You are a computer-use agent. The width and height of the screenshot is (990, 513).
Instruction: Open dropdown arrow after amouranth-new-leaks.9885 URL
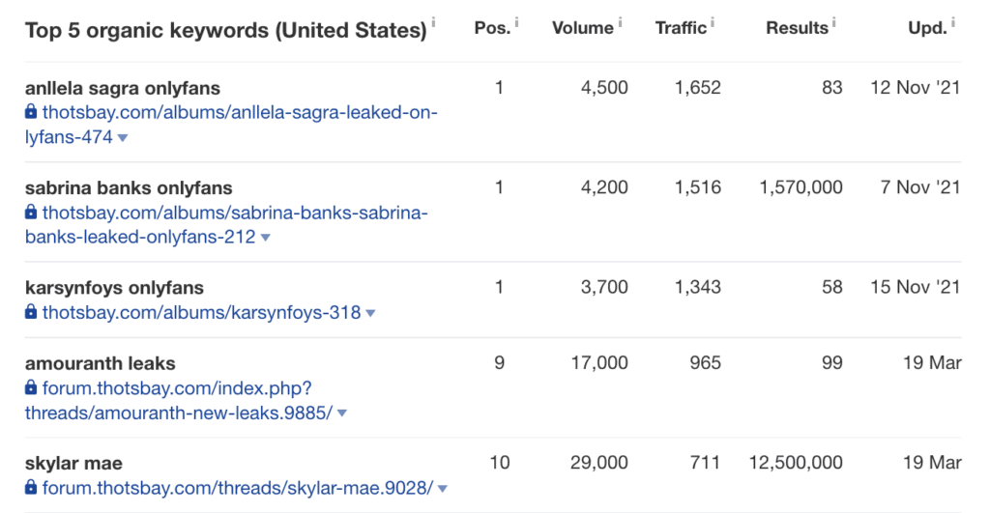tap(342, 413)
